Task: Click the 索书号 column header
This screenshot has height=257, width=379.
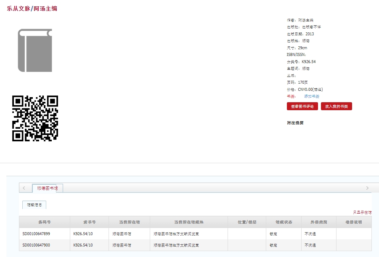Action: pos(89,222)
